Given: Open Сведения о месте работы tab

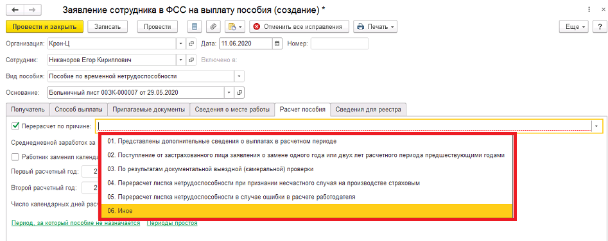Looking at the screenshot, I should tap(232, 110).
